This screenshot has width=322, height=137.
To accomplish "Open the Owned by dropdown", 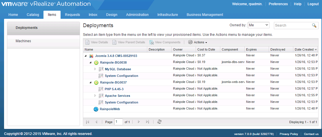I will (x=258, y=25).
